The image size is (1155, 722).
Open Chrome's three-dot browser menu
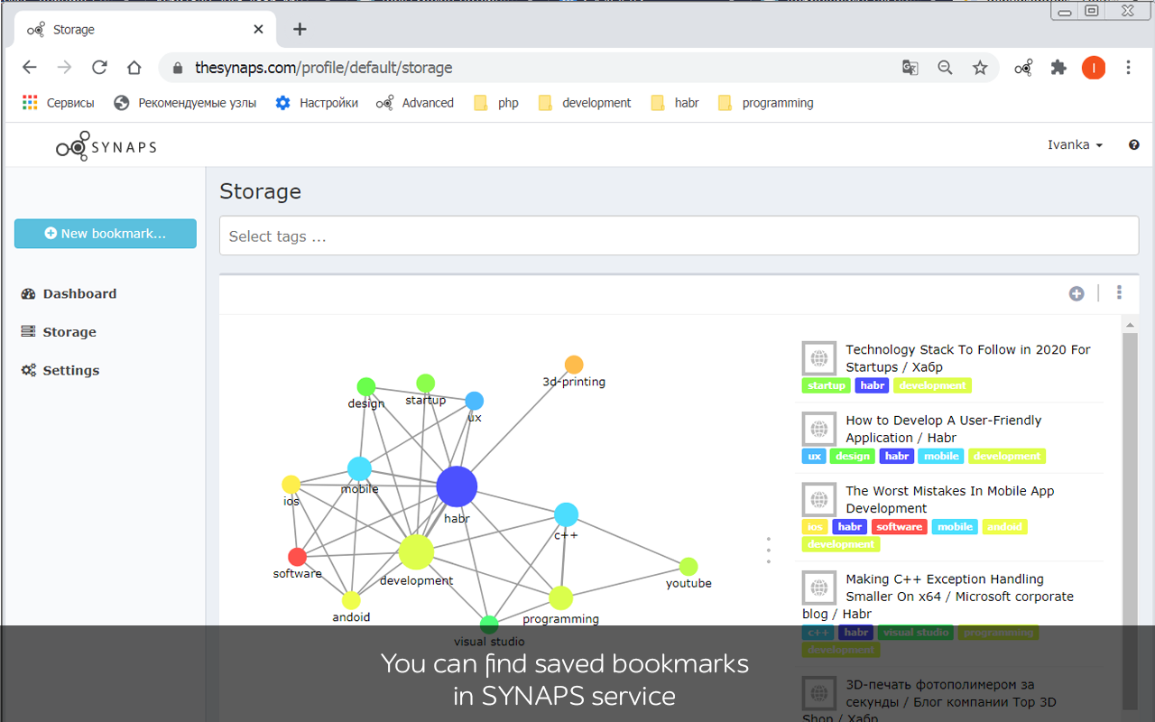tap(1128, 68)
